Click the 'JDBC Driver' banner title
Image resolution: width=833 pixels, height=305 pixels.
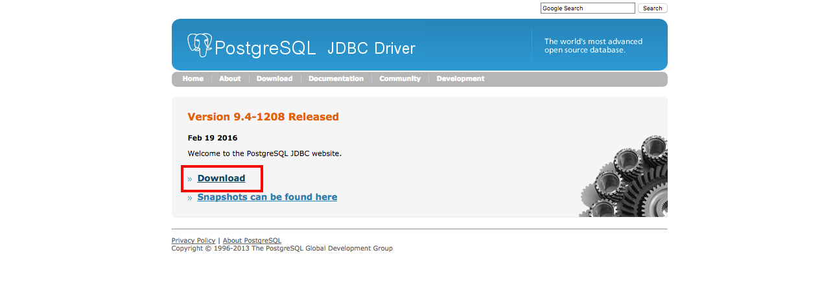(x=371, y=48)
